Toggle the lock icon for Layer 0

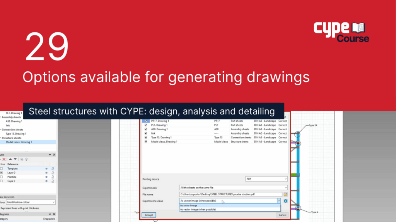point(53,173)
